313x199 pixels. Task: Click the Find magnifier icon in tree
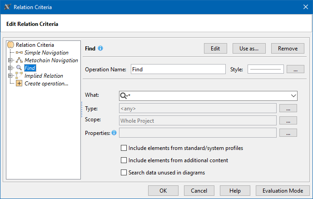point(19,68)
